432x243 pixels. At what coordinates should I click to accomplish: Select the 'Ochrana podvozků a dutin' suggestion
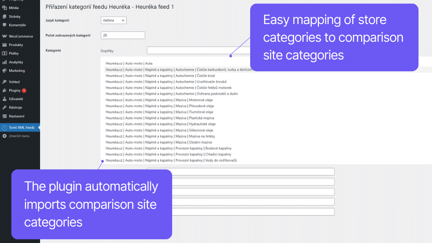[172, 94]
